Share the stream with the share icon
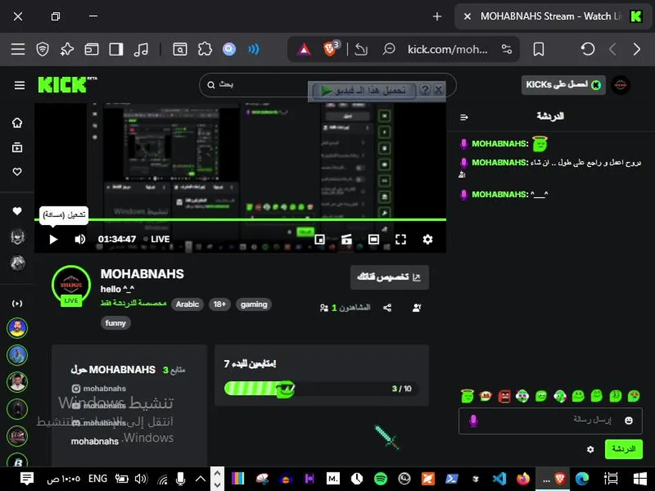This screenshot has width=655, height=491. coord(388,308)
